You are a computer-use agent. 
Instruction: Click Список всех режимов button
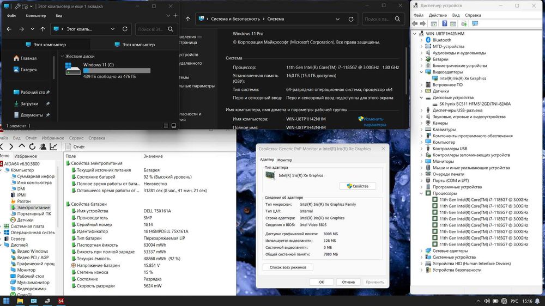pos(288,267)
